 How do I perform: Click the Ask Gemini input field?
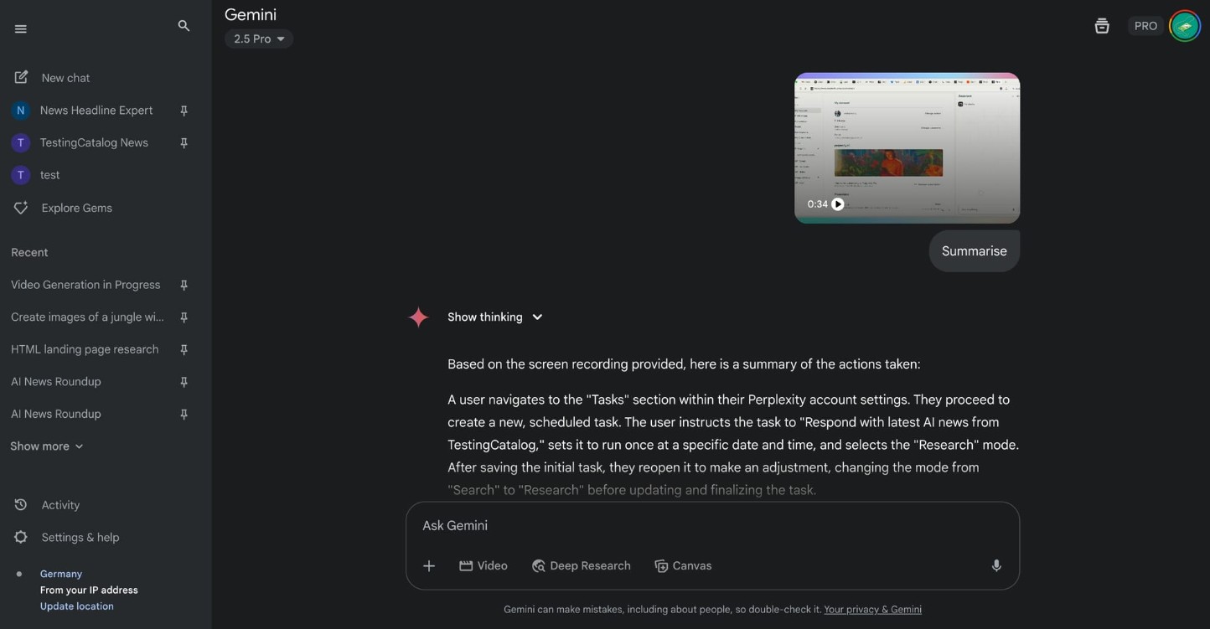(704, 526)
